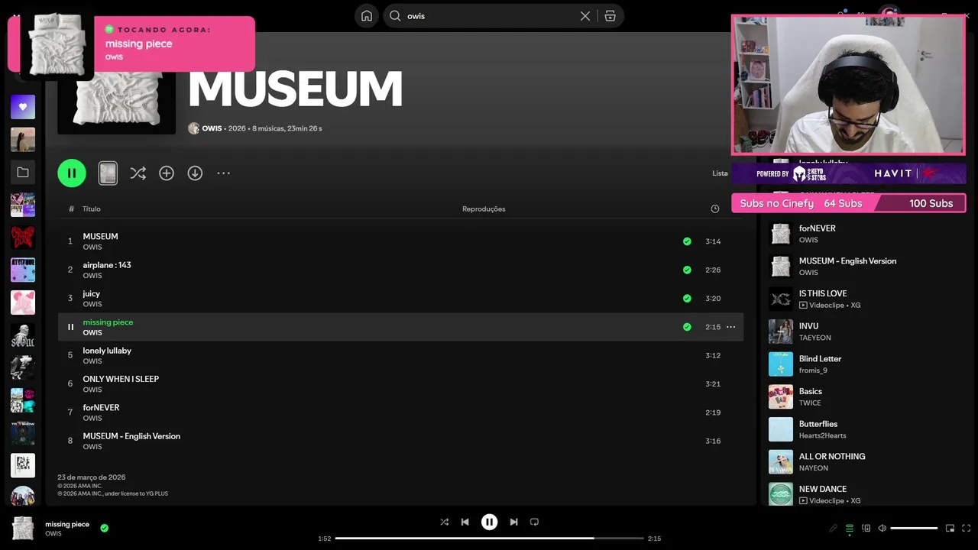The image size is (978, 550).
Task: Toggle the queue panel icon
Action: 850,528
